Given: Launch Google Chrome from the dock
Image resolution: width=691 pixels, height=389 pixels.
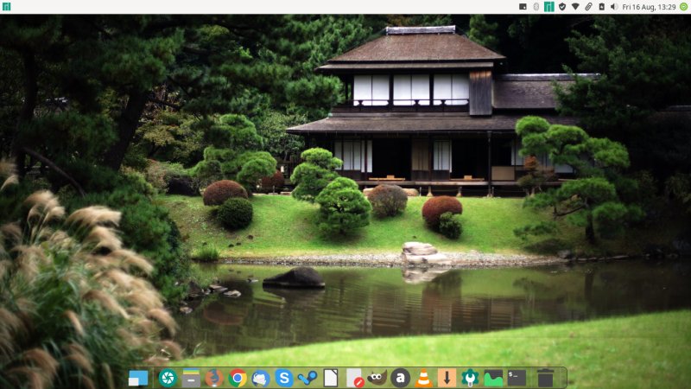Looking at the screenshot, I should click(238, 378).
